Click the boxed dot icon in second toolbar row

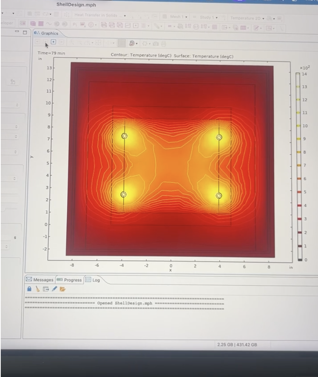click(x=136, y=25)
